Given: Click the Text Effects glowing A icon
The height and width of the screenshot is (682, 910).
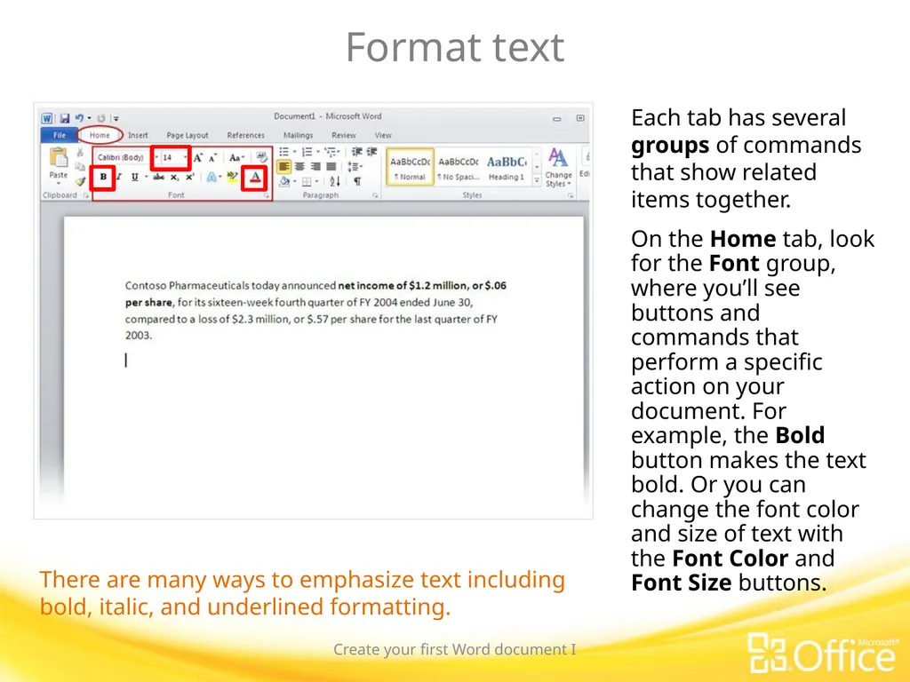Looking at the screenshot, I should [212, 177].
